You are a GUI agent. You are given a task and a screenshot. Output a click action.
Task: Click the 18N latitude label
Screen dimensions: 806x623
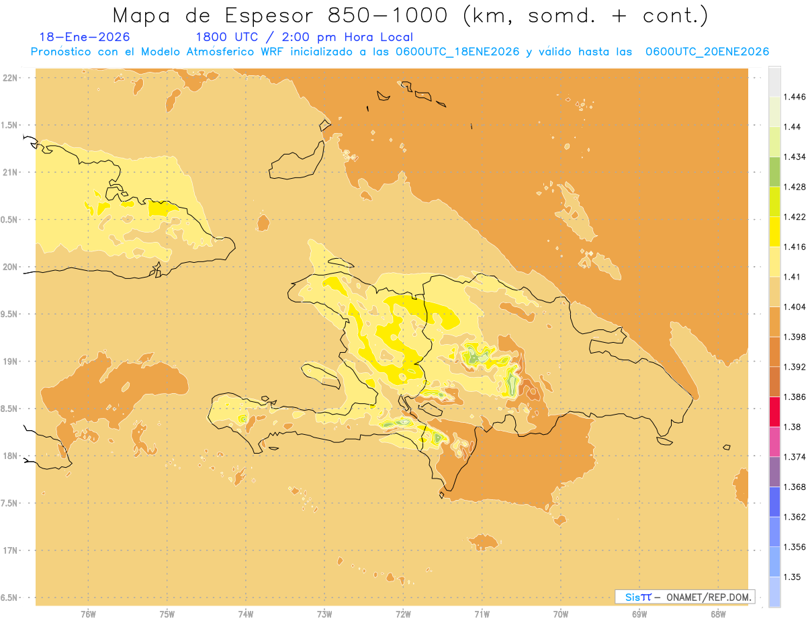coord(11,456)
